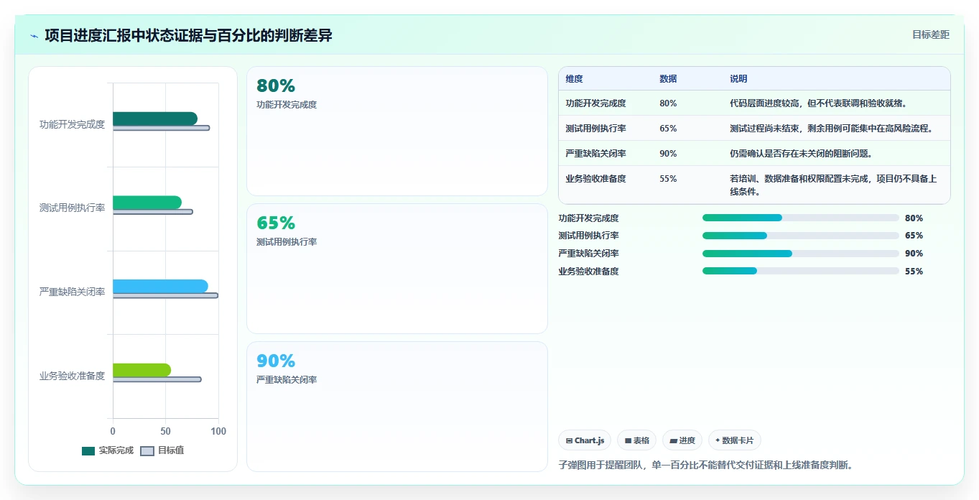
Task: Click the blue 严重缺陷关闭率 actual bar in chart
Action: click(160, 287)
